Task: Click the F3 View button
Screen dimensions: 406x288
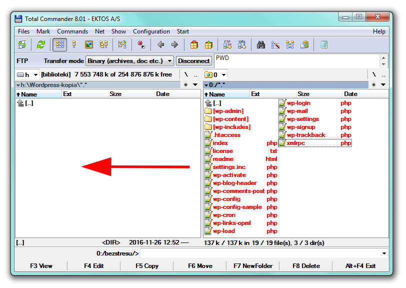Action: coord(41,266)
